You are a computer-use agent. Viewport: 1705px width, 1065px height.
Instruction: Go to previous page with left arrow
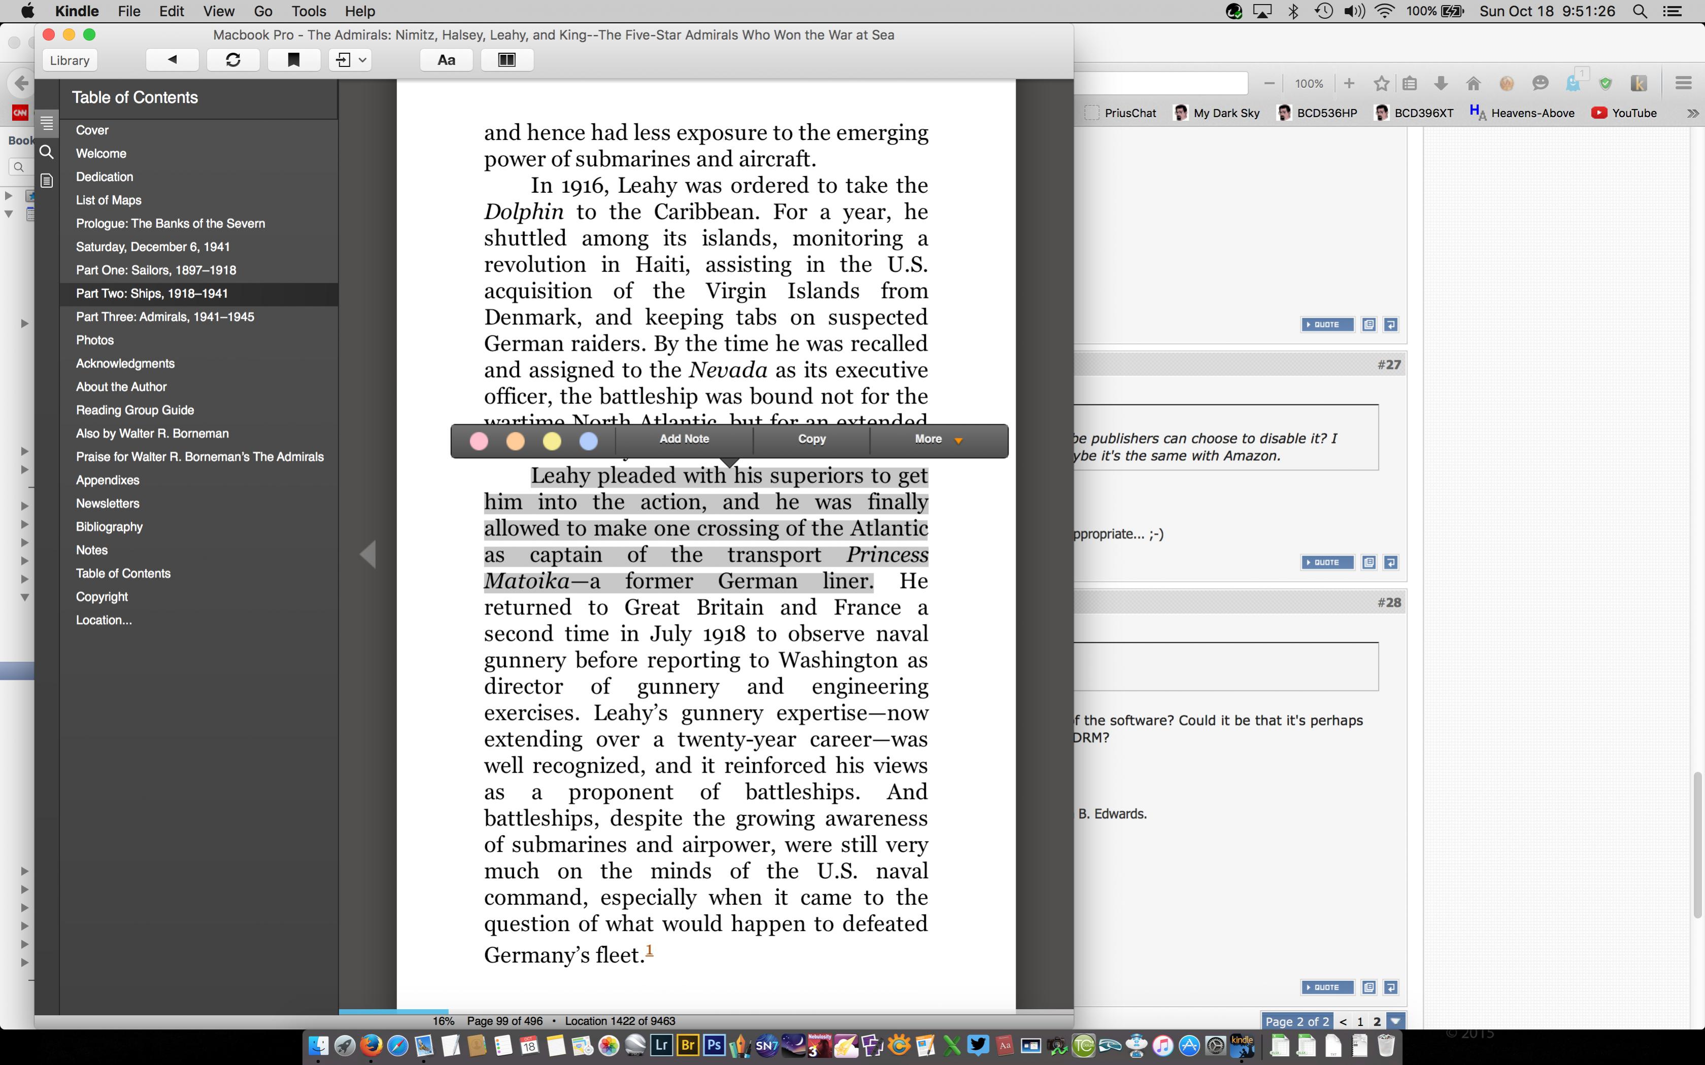[x=368, y=555]
